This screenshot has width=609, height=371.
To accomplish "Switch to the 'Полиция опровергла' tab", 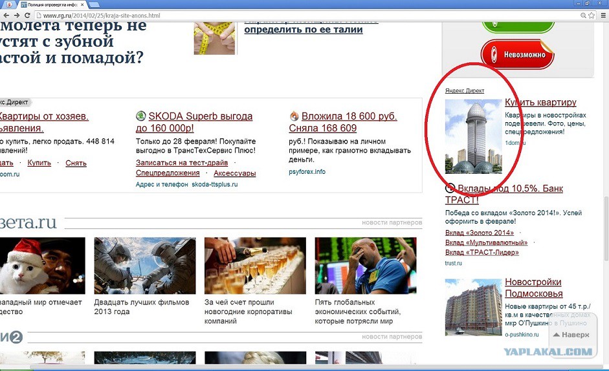I will point(52,5).
